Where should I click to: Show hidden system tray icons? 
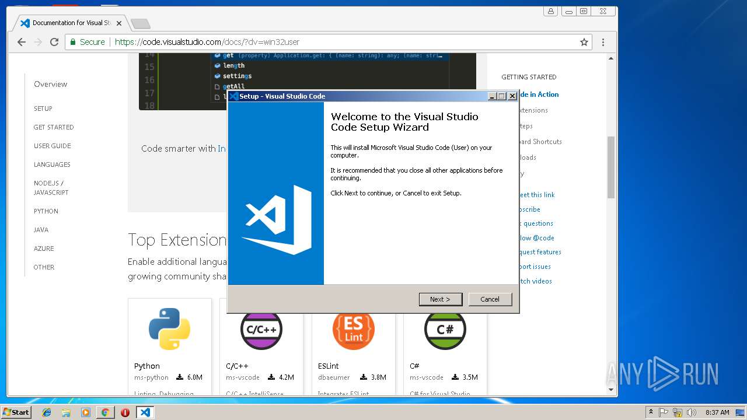(x=651, y=412)
